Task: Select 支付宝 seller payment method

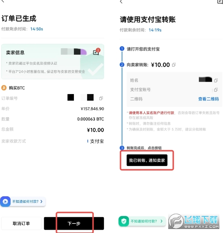Action: tap(95, 141)
